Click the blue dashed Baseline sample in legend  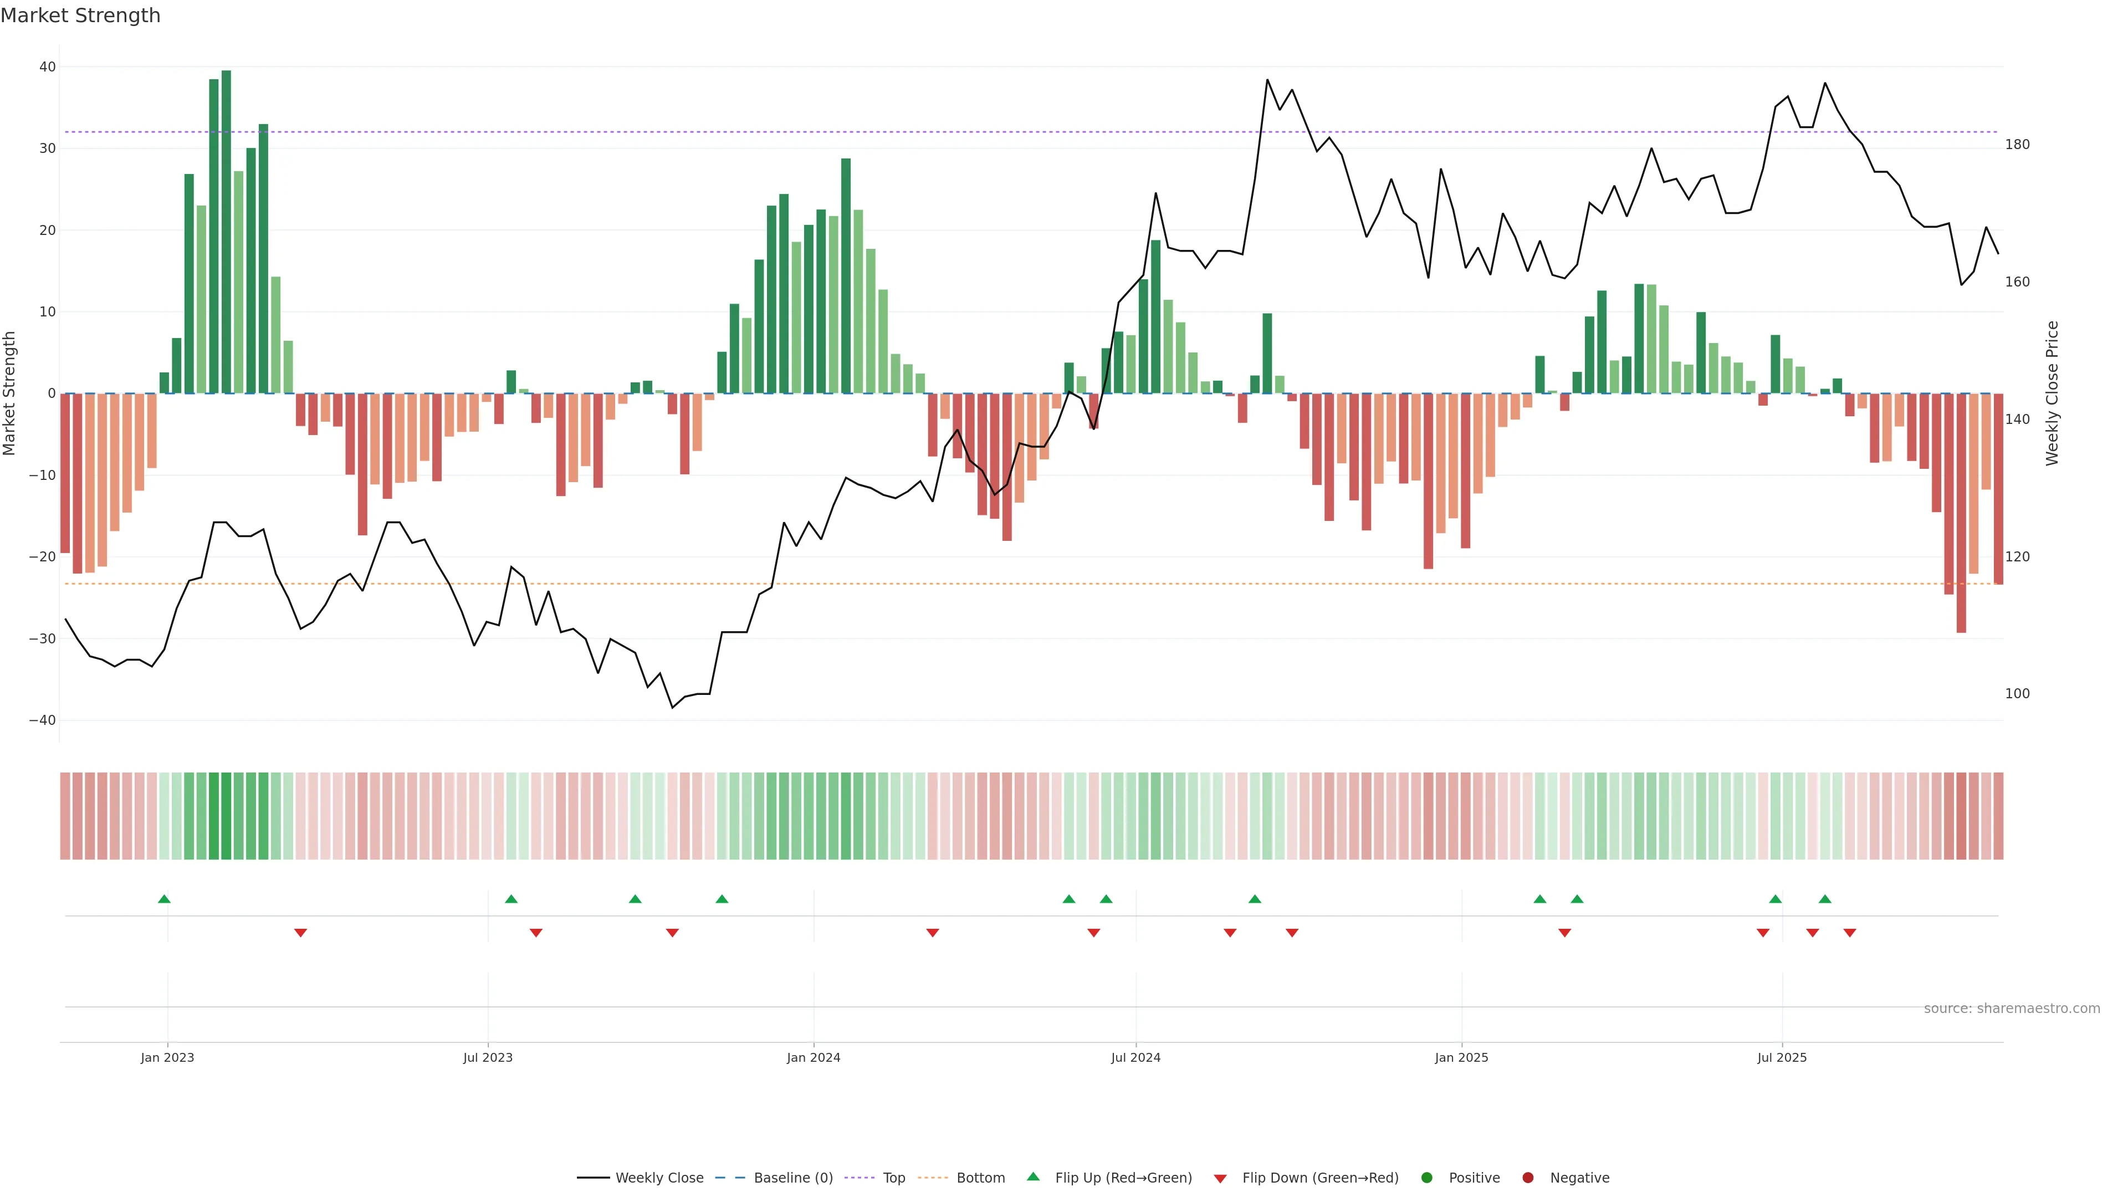tap(729, 1178)
